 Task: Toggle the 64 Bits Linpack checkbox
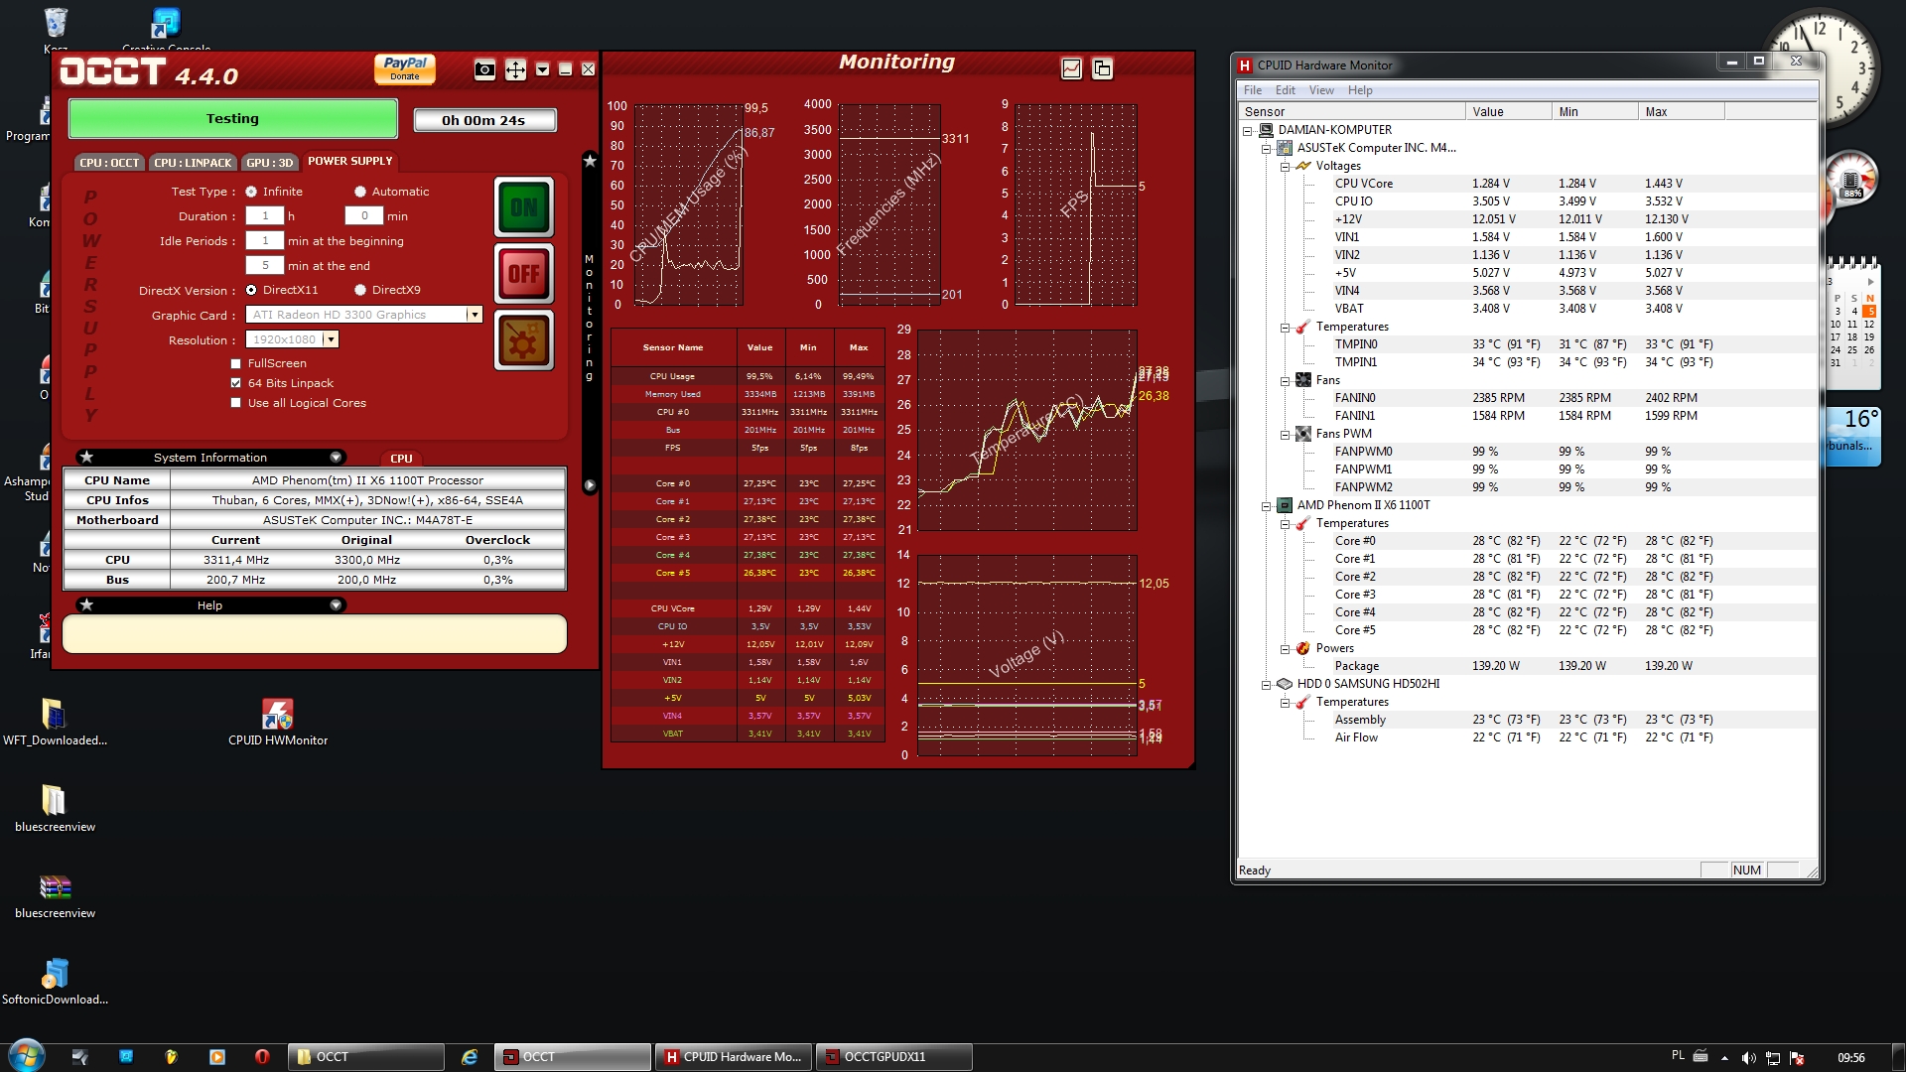[236, 383]
